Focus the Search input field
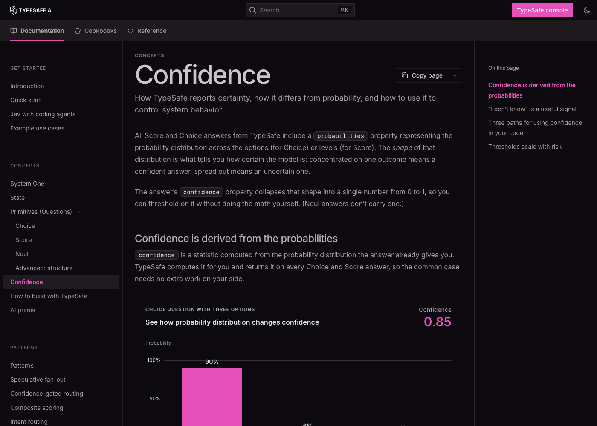This screenshot has width=597, height=426. (300, 10)
